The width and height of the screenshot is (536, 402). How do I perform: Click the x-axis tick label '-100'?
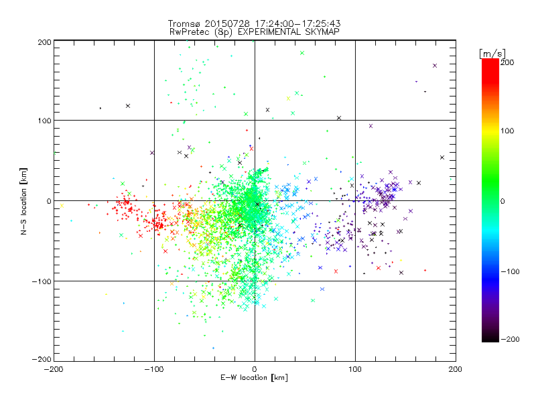pos(154,370)
